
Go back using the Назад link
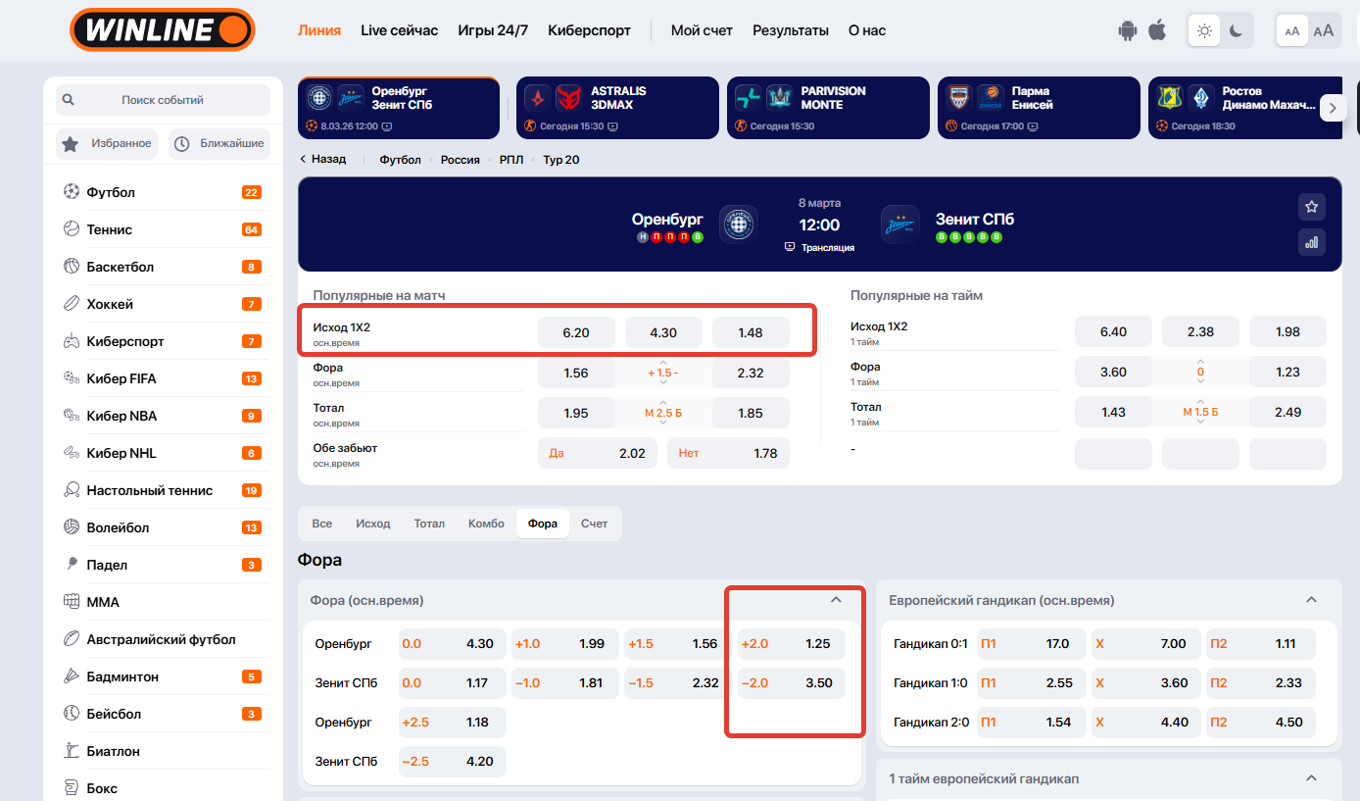click(x=323, y=159)
